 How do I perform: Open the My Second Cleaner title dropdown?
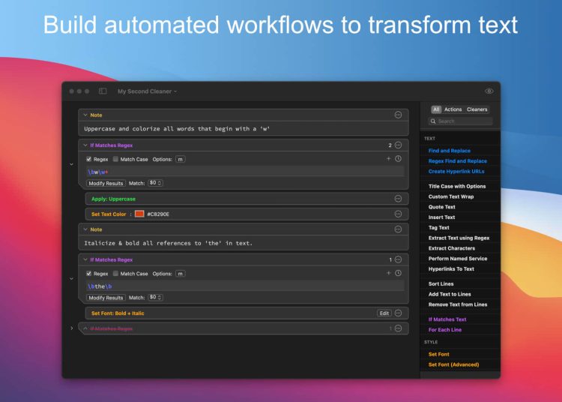(147, 91)
